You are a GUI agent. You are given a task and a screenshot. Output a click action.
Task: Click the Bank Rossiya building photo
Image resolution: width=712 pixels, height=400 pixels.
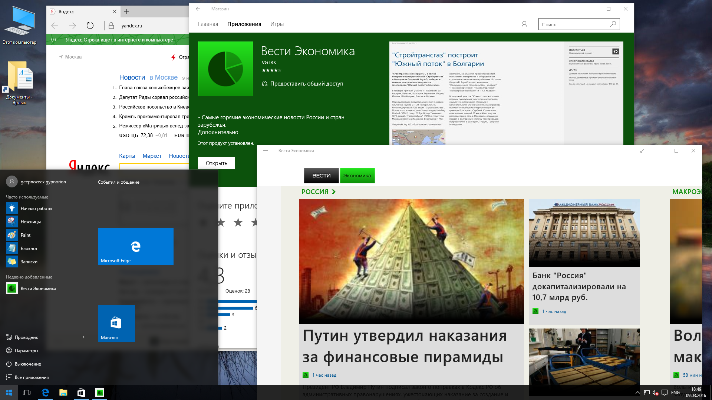pos(584,233)
